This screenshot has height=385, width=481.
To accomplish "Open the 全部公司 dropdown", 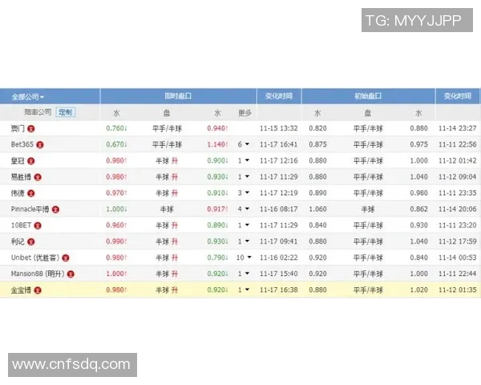I will pyautogui.click(x=28, y=96).
